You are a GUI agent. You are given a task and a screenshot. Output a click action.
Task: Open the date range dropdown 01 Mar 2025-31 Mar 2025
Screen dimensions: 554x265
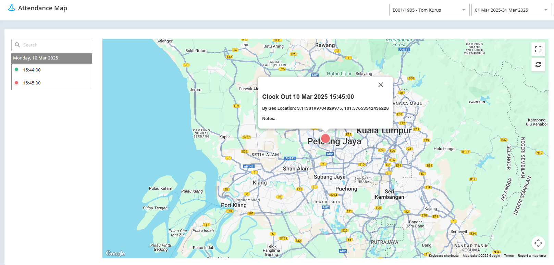click(512, 10)
